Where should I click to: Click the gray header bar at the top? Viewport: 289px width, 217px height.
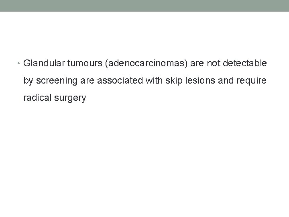point(144,6)
